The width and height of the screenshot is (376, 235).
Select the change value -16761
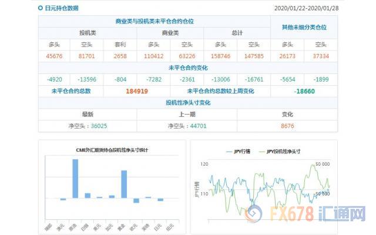254,80
